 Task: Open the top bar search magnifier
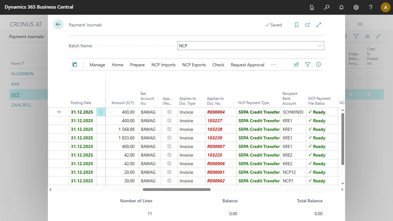coord(327,7)
